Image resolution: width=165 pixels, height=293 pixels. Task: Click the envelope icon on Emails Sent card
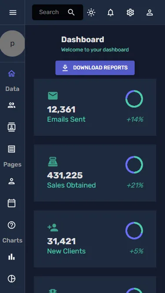pyautogui.click(x=53, y=96)
